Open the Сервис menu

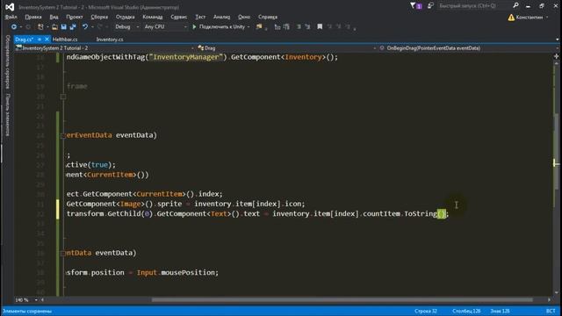(178, 17)
